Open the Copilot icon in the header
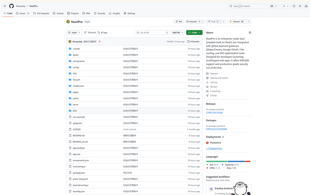 click(272, 6)
